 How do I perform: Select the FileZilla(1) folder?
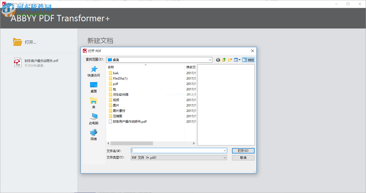[118, 78]
